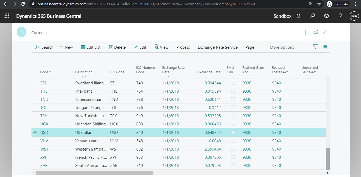This screenshot has height=177, width=361.
Task: Bookmark the Currencies page
Action: coord(307,32)
